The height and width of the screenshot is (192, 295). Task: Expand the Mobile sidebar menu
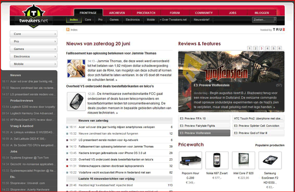tap(34, 64)
